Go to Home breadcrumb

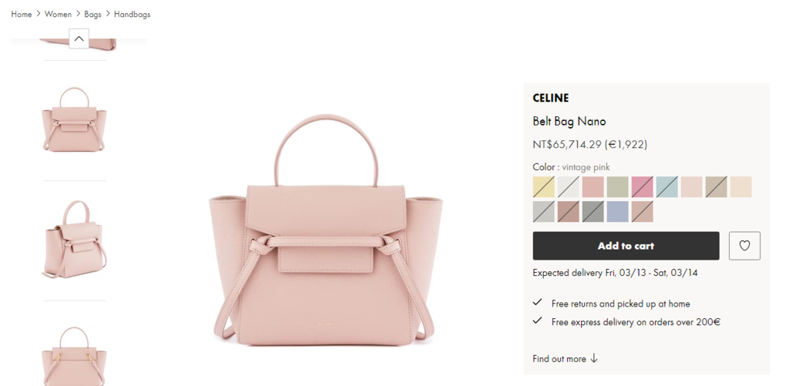pyautogui.click(x=21, y=14)
